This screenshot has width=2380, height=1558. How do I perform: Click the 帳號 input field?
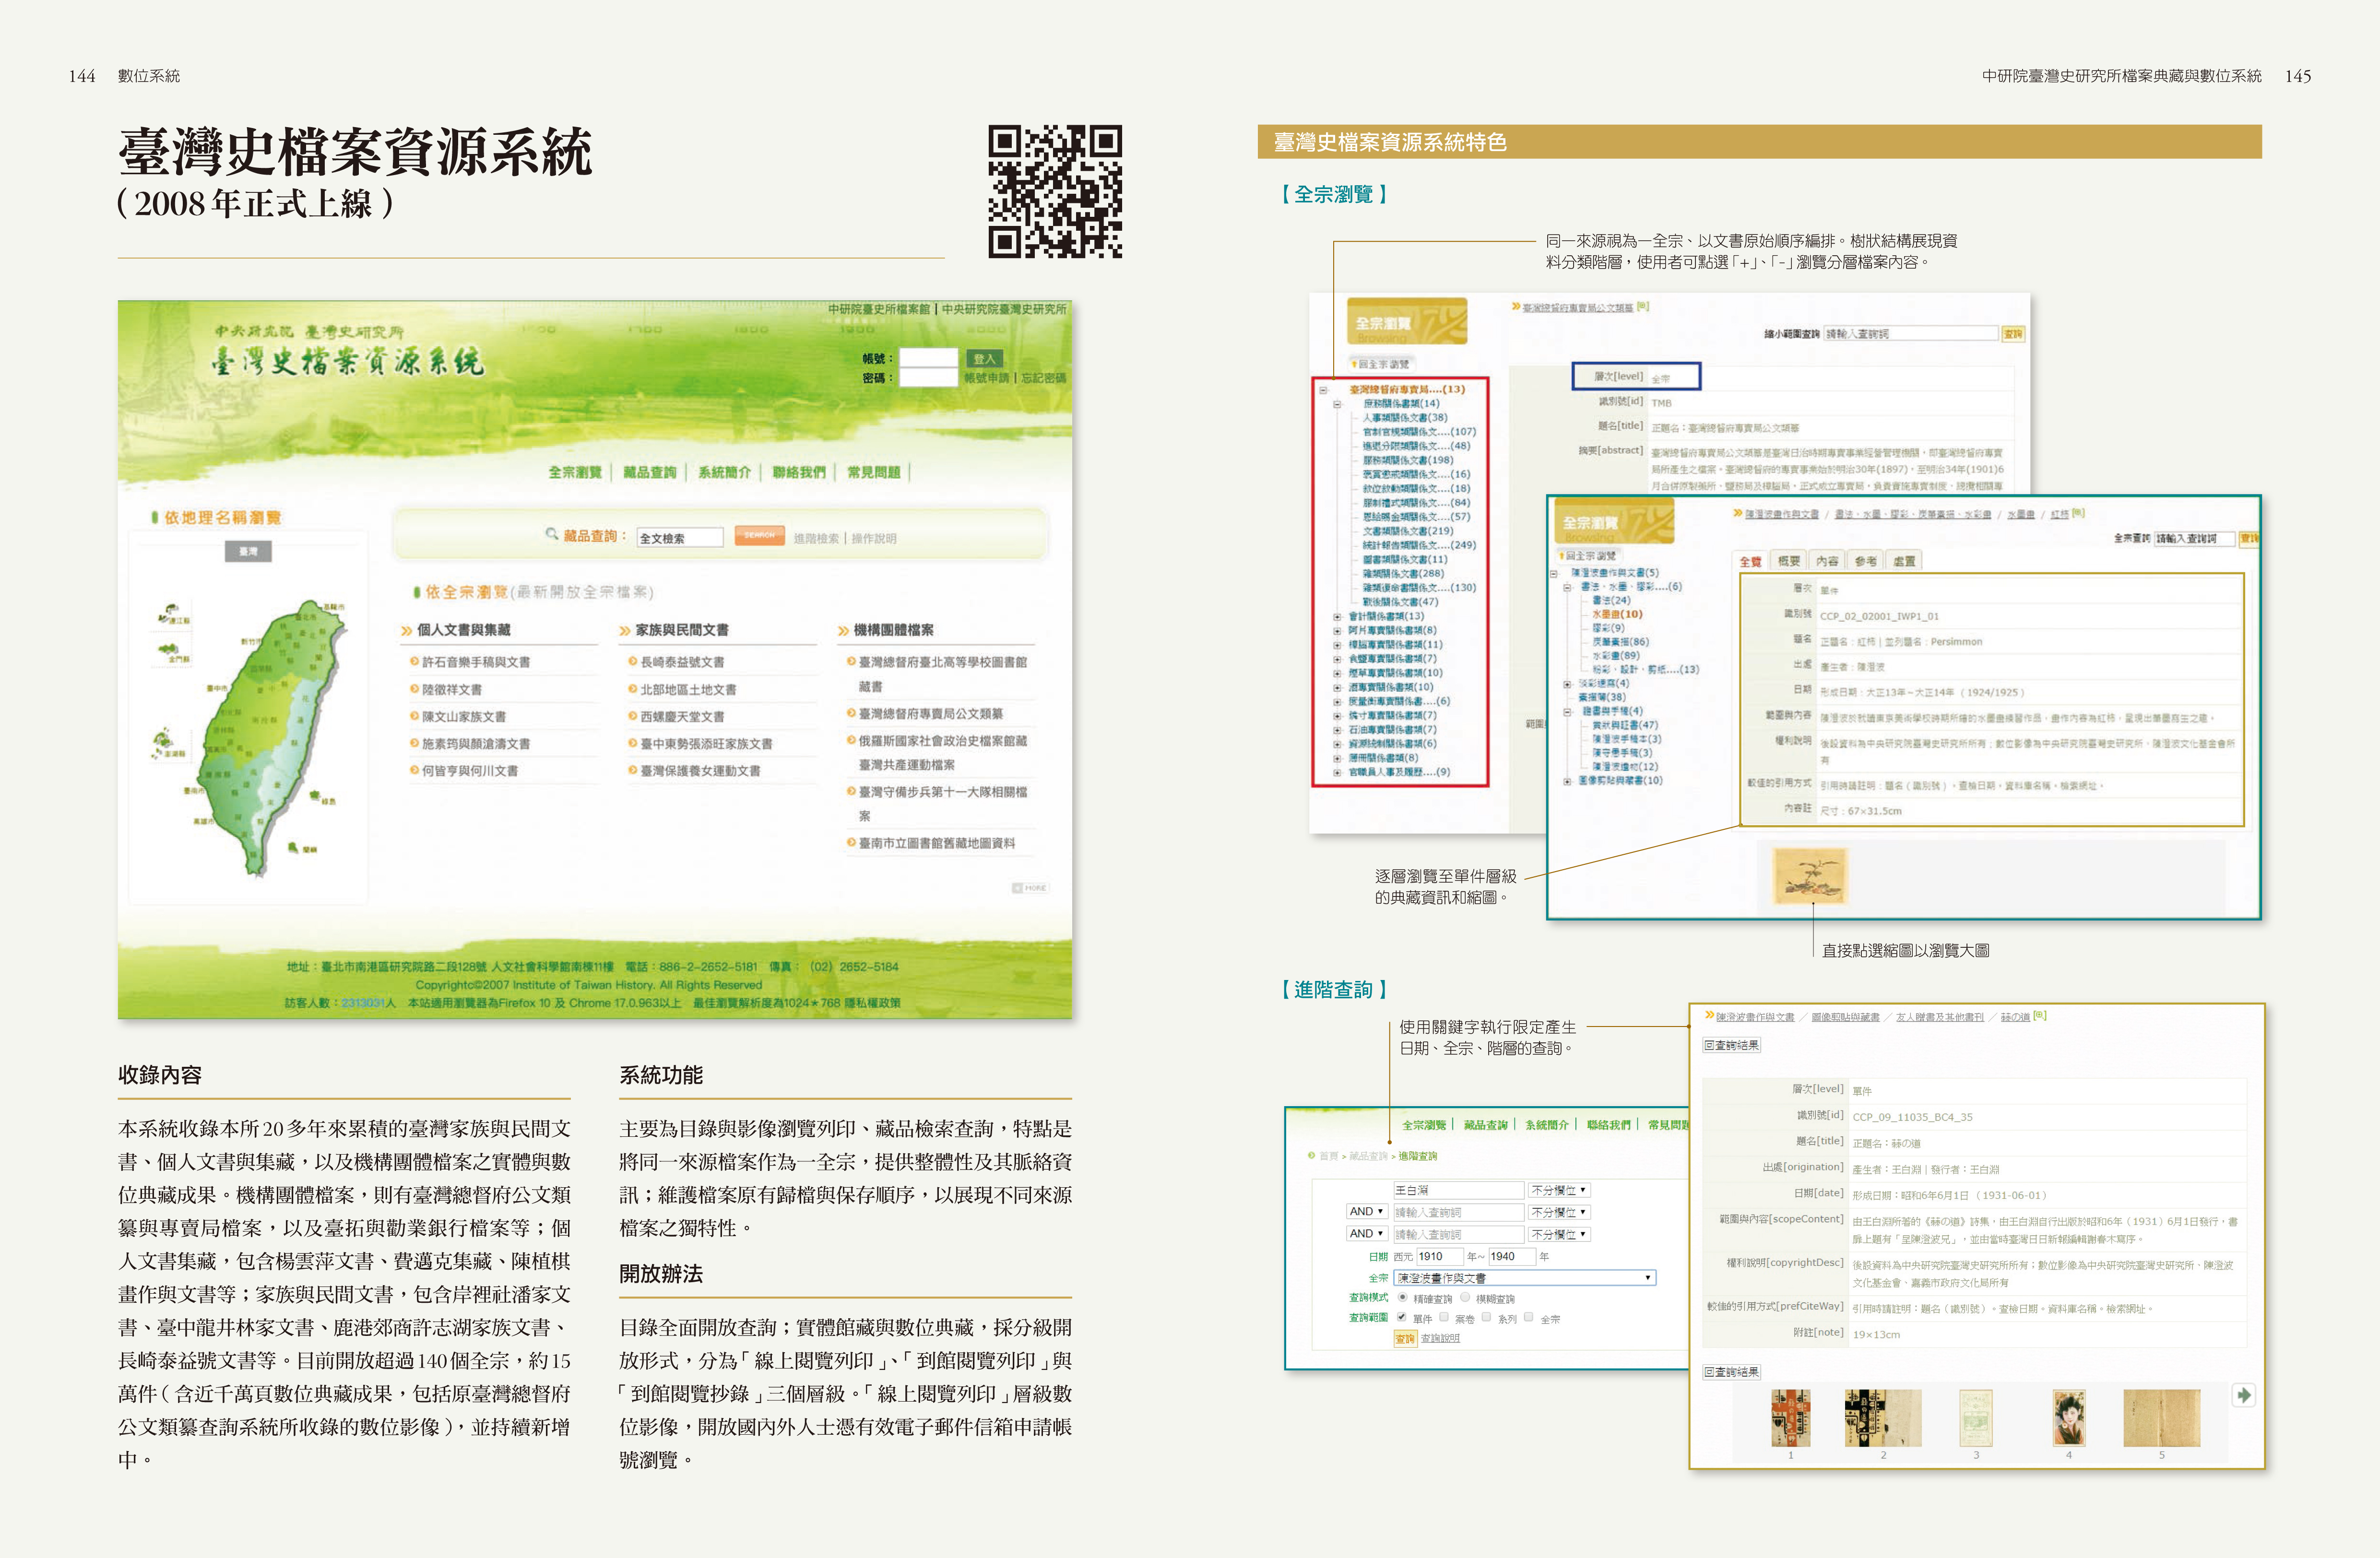tap(929, 358)
